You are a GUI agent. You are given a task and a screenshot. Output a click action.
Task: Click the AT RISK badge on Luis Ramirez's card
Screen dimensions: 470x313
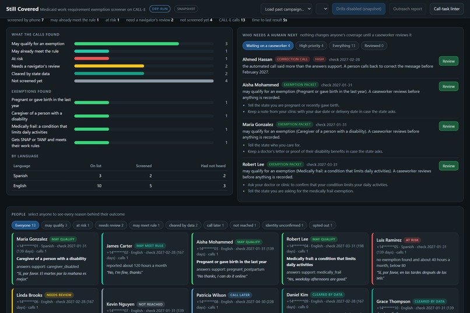[x=412, y=240]
